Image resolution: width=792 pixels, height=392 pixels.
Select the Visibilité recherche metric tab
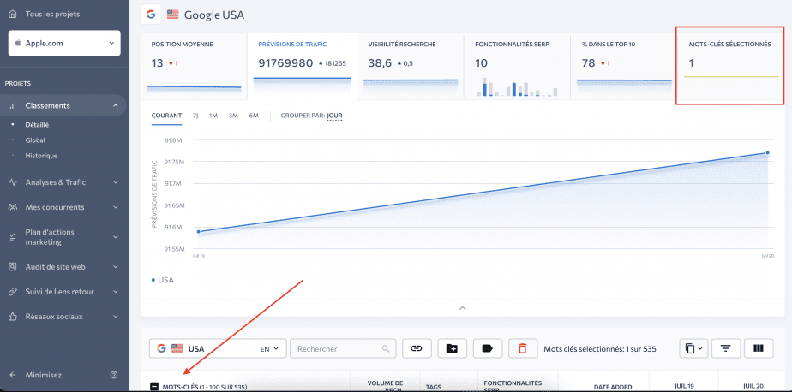click(x=410, y=67)
